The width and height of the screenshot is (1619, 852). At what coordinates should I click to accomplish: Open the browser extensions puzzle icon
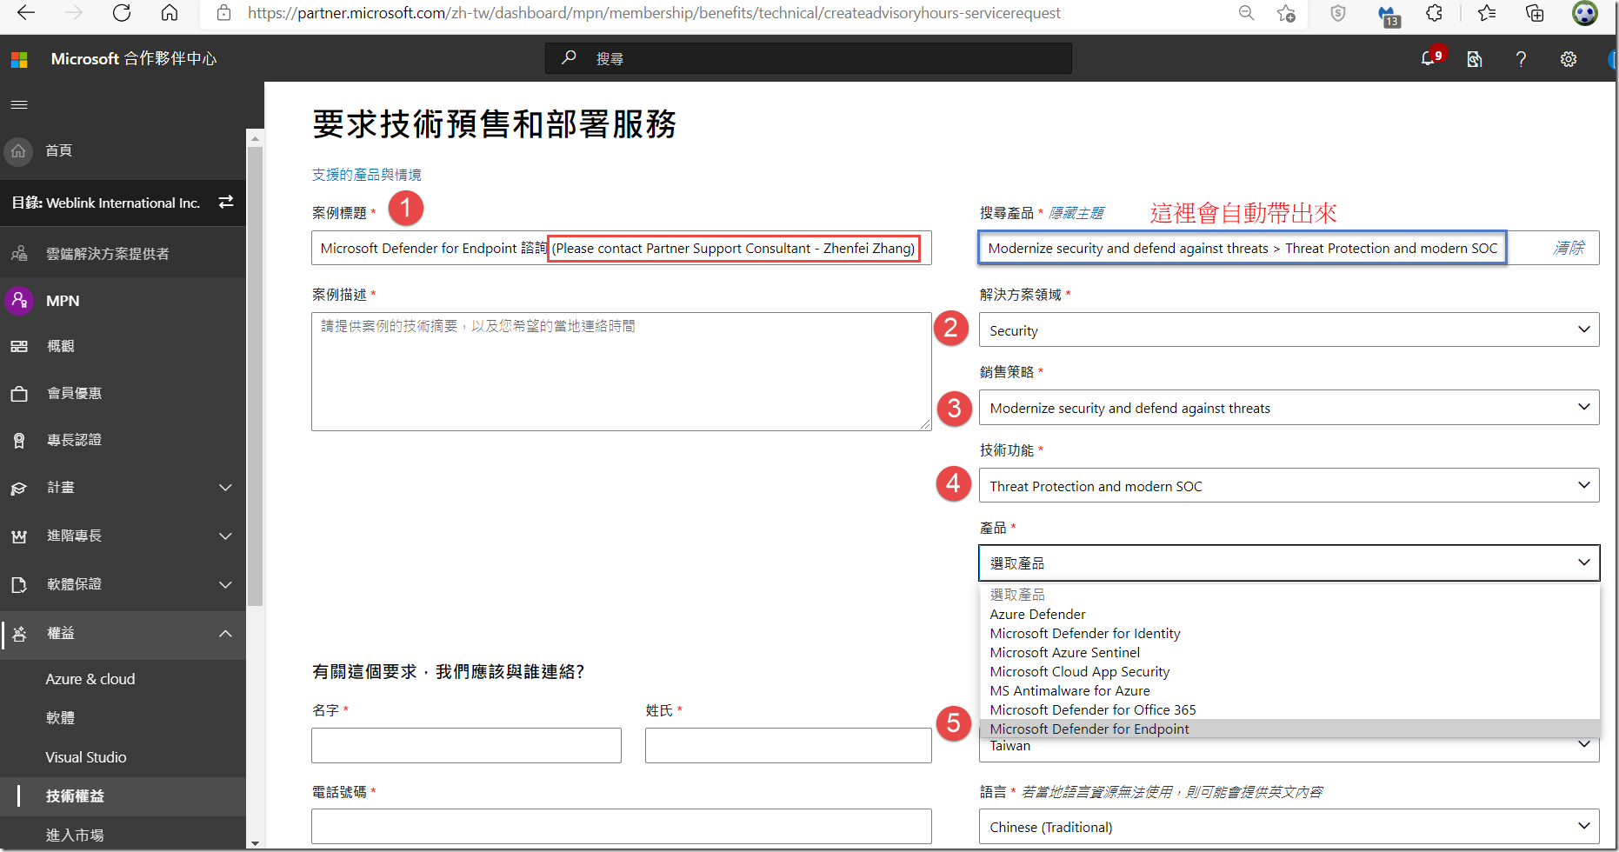pyautogui.click(x=1434, y=13)
